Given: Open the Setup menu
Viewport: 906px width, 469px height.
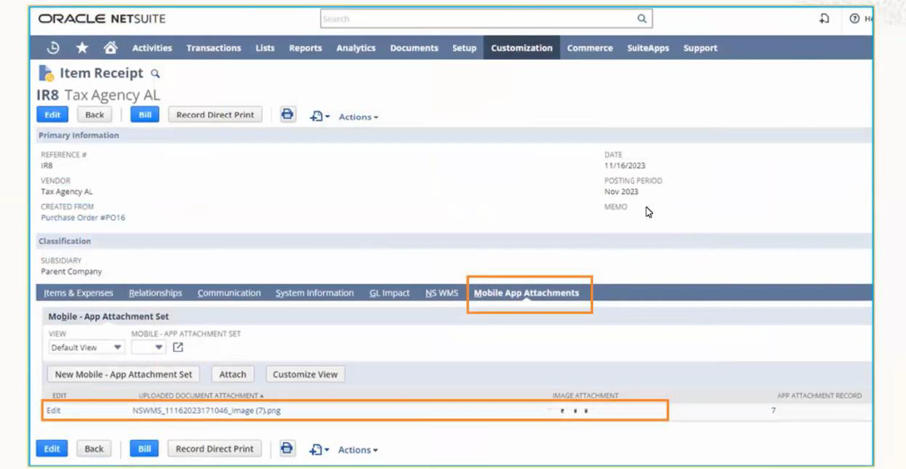Looking at the screenshot, I should pyautogui.click(x=464, y=48).
